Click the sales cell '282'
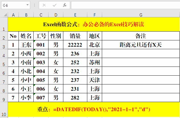This screenshot has width=180, height=118. [75, 98]
